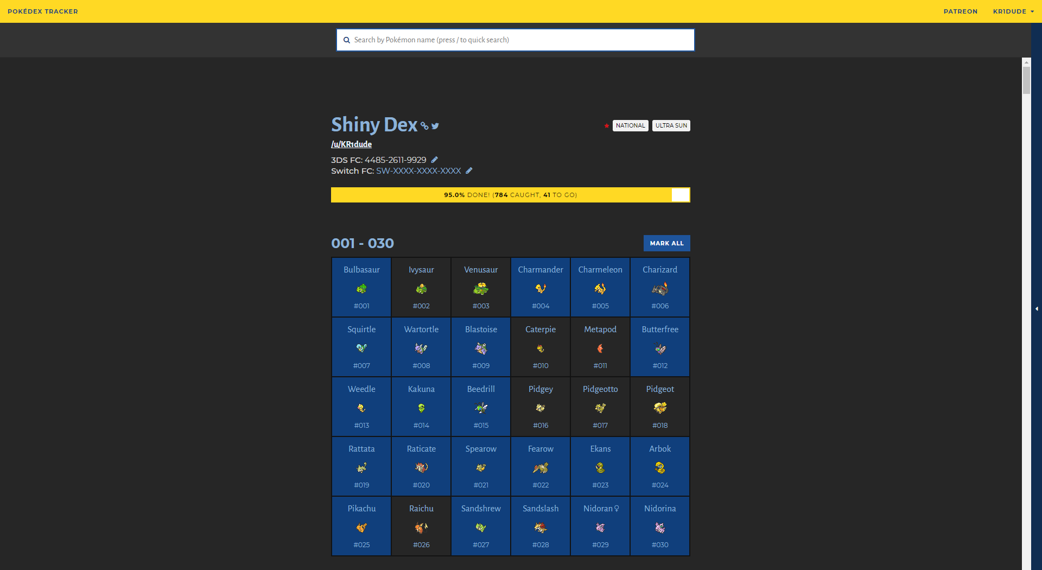Click the Charmeleon sprite icon

600,289
